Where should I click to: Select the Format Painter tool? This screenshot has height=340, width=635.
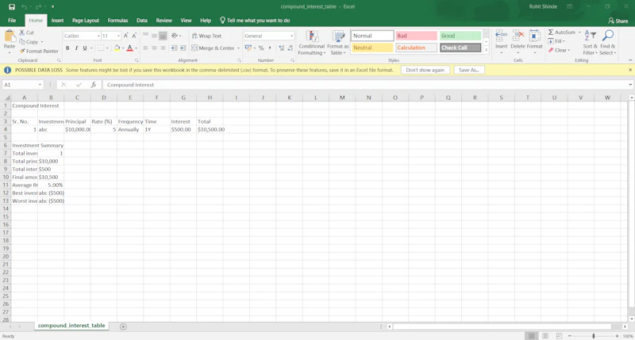click(39, 51)
